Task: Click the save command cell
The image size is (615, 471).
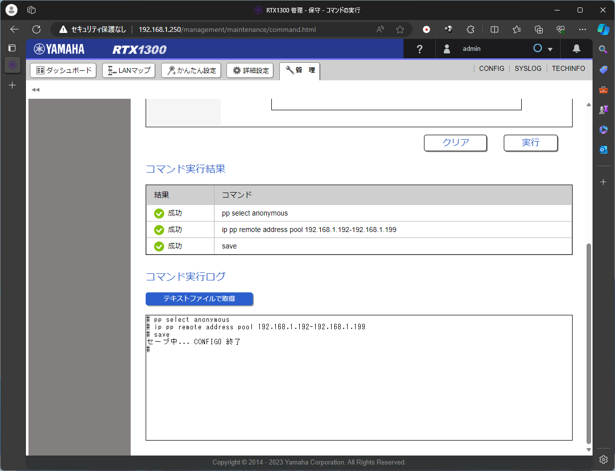Action: point(393,246)
